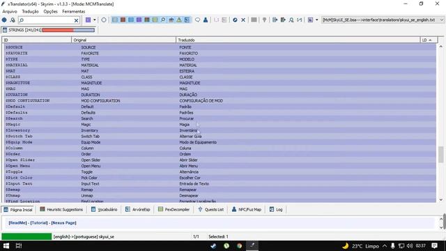Click the purple picture toolbar icon
This screenshot has height=251, width=446.
310,20
